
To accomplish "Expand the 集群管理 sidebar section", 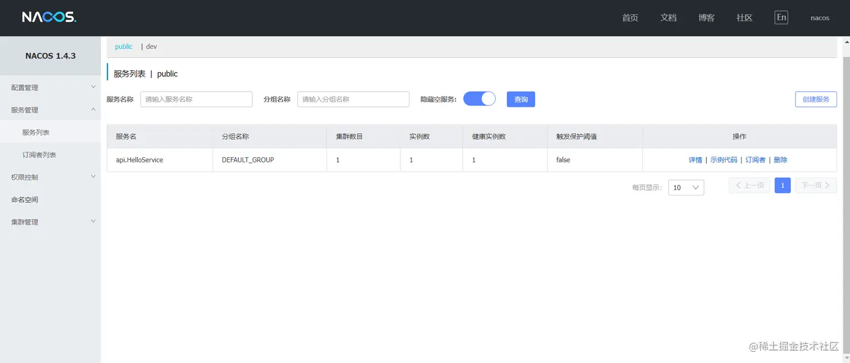I will pos(51,221).
